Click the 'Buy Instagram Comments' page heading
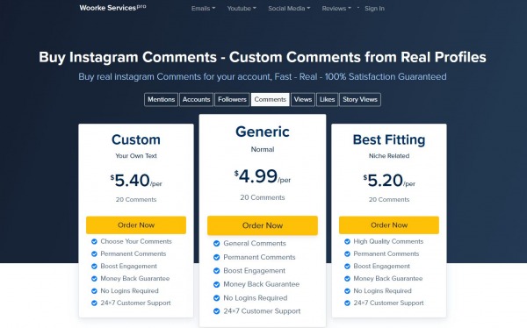Viewport: 527px width, 328px height. pos(262,57)
